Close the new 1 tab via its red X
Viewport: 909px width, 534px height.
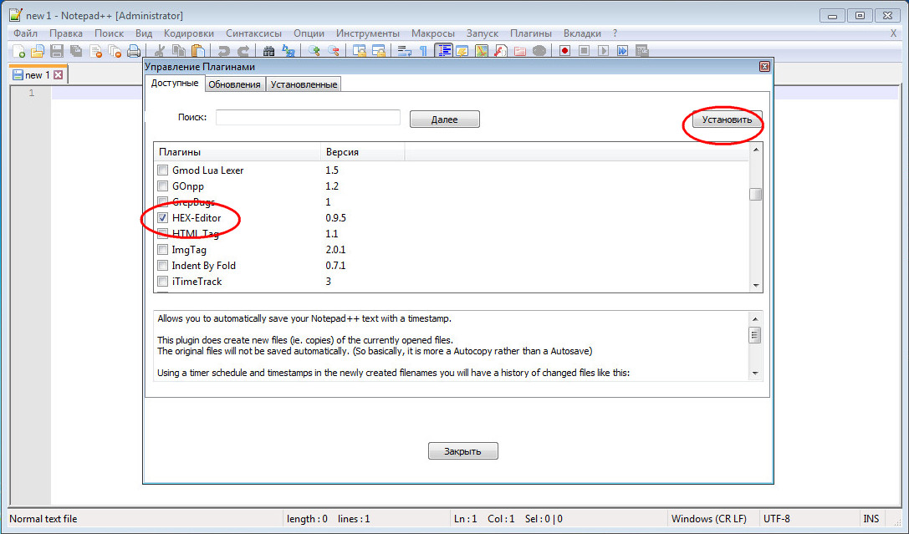click(58, 75)
